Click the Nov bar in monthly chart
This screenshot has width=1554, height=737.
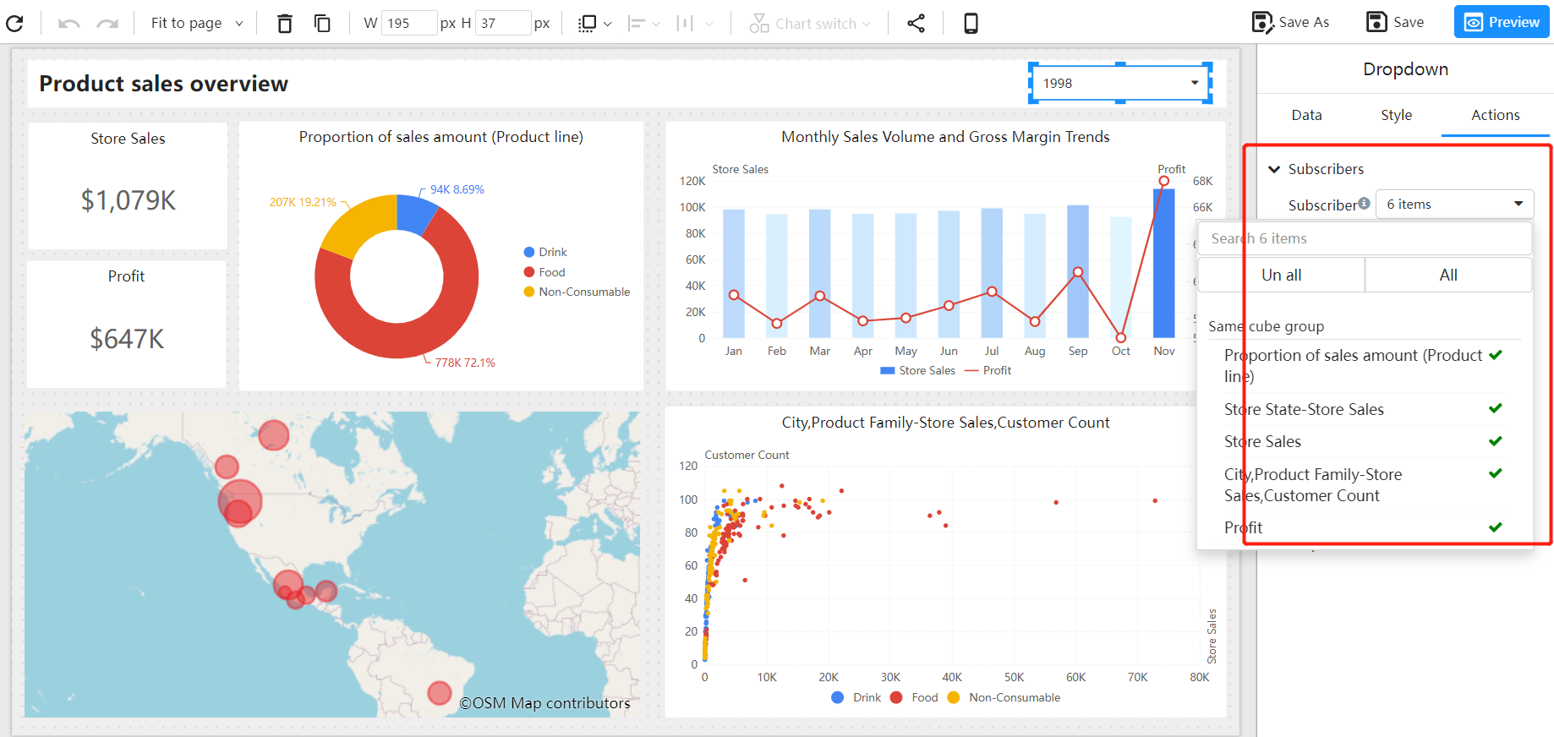[x=1164, y=264]
